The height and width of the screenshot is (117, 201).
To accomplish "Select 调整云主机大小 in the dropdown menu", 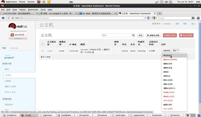I will 174,88.
